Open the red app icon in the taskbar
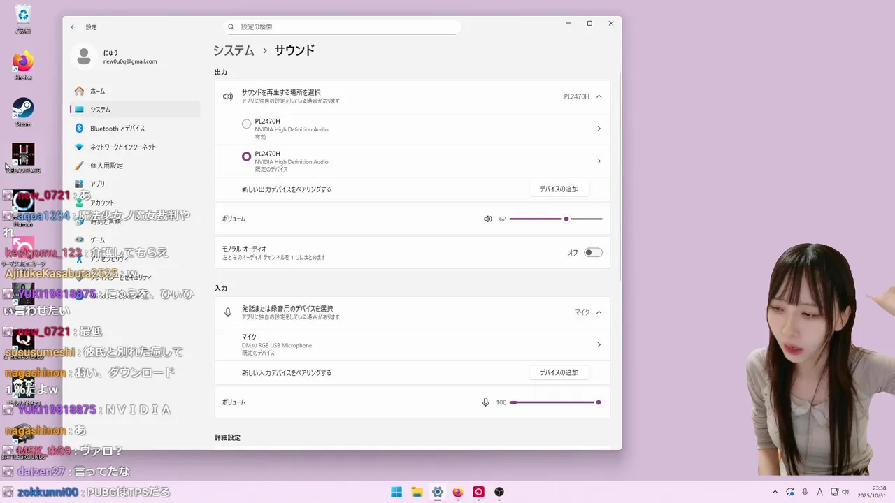Viewport: 895px width, 503px height. pyautogui.click(x=478, y=492)
